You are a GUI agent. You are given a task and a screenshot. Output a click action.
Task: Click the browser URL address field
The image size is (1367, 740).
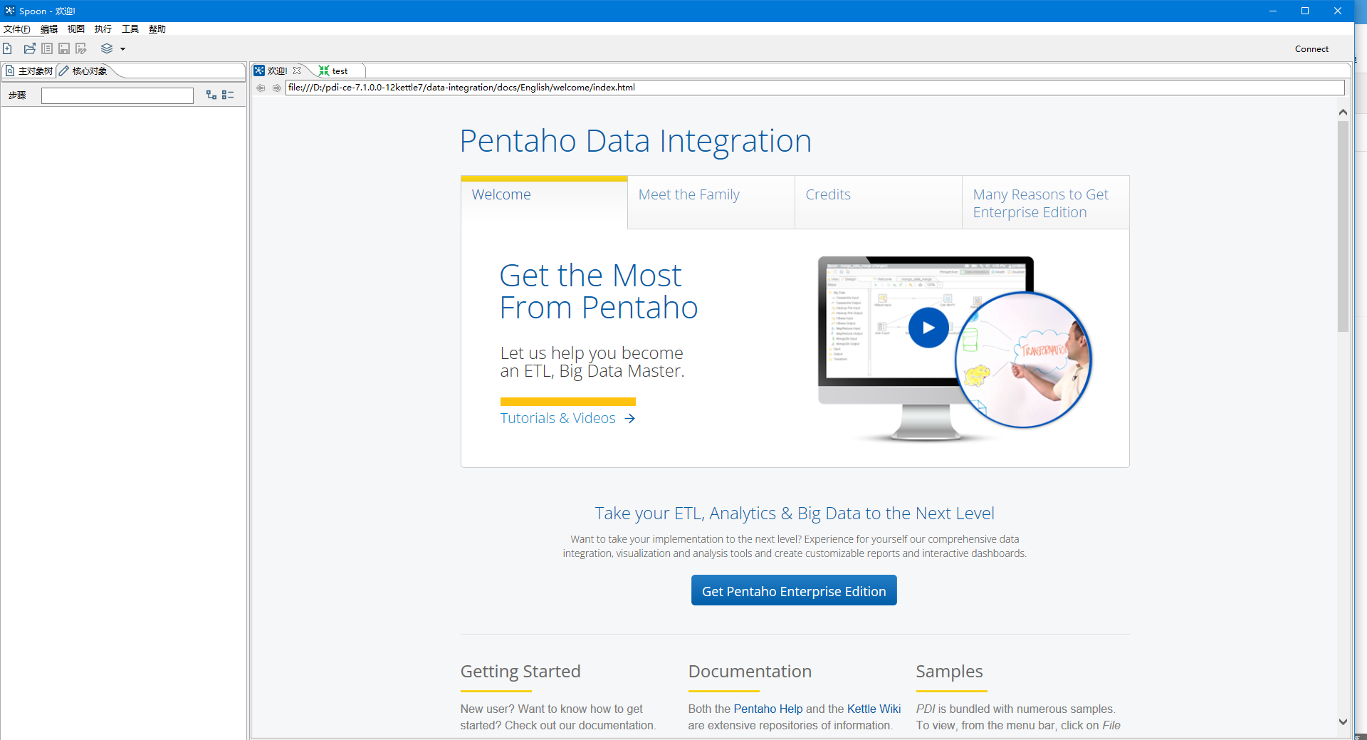pos(815,88)
